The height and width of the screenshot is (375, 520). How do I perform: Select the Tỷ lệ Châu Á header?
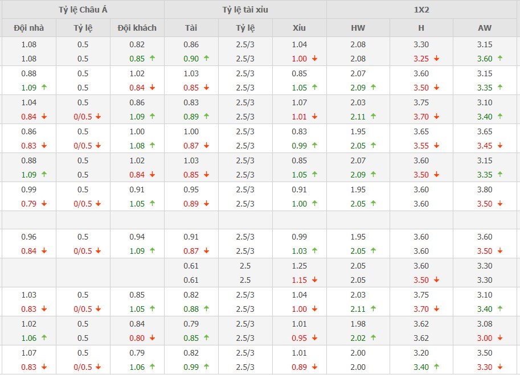tap(83, 10)
